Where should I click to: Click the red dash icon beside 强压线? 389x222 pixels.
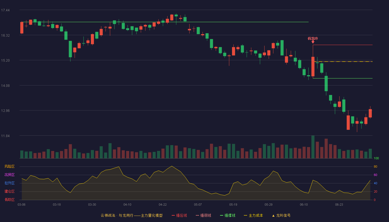pos(173,215)
